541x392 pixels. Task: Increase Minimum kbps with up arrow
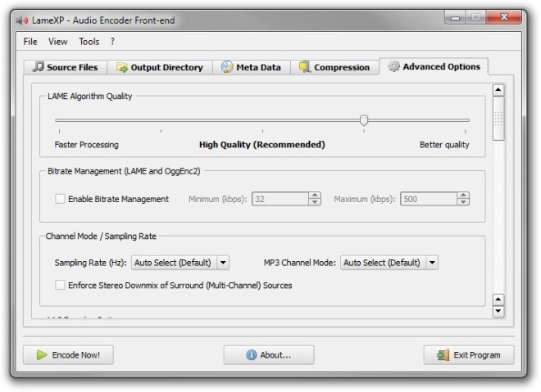[x=314, y=196]
